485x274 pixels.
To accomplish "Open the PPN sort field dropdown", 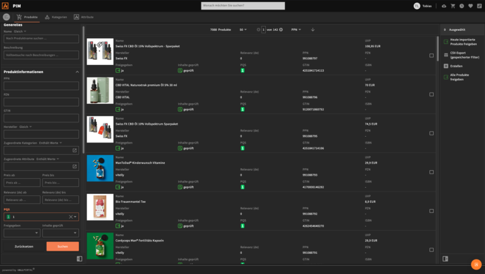I will coord(296,30).
